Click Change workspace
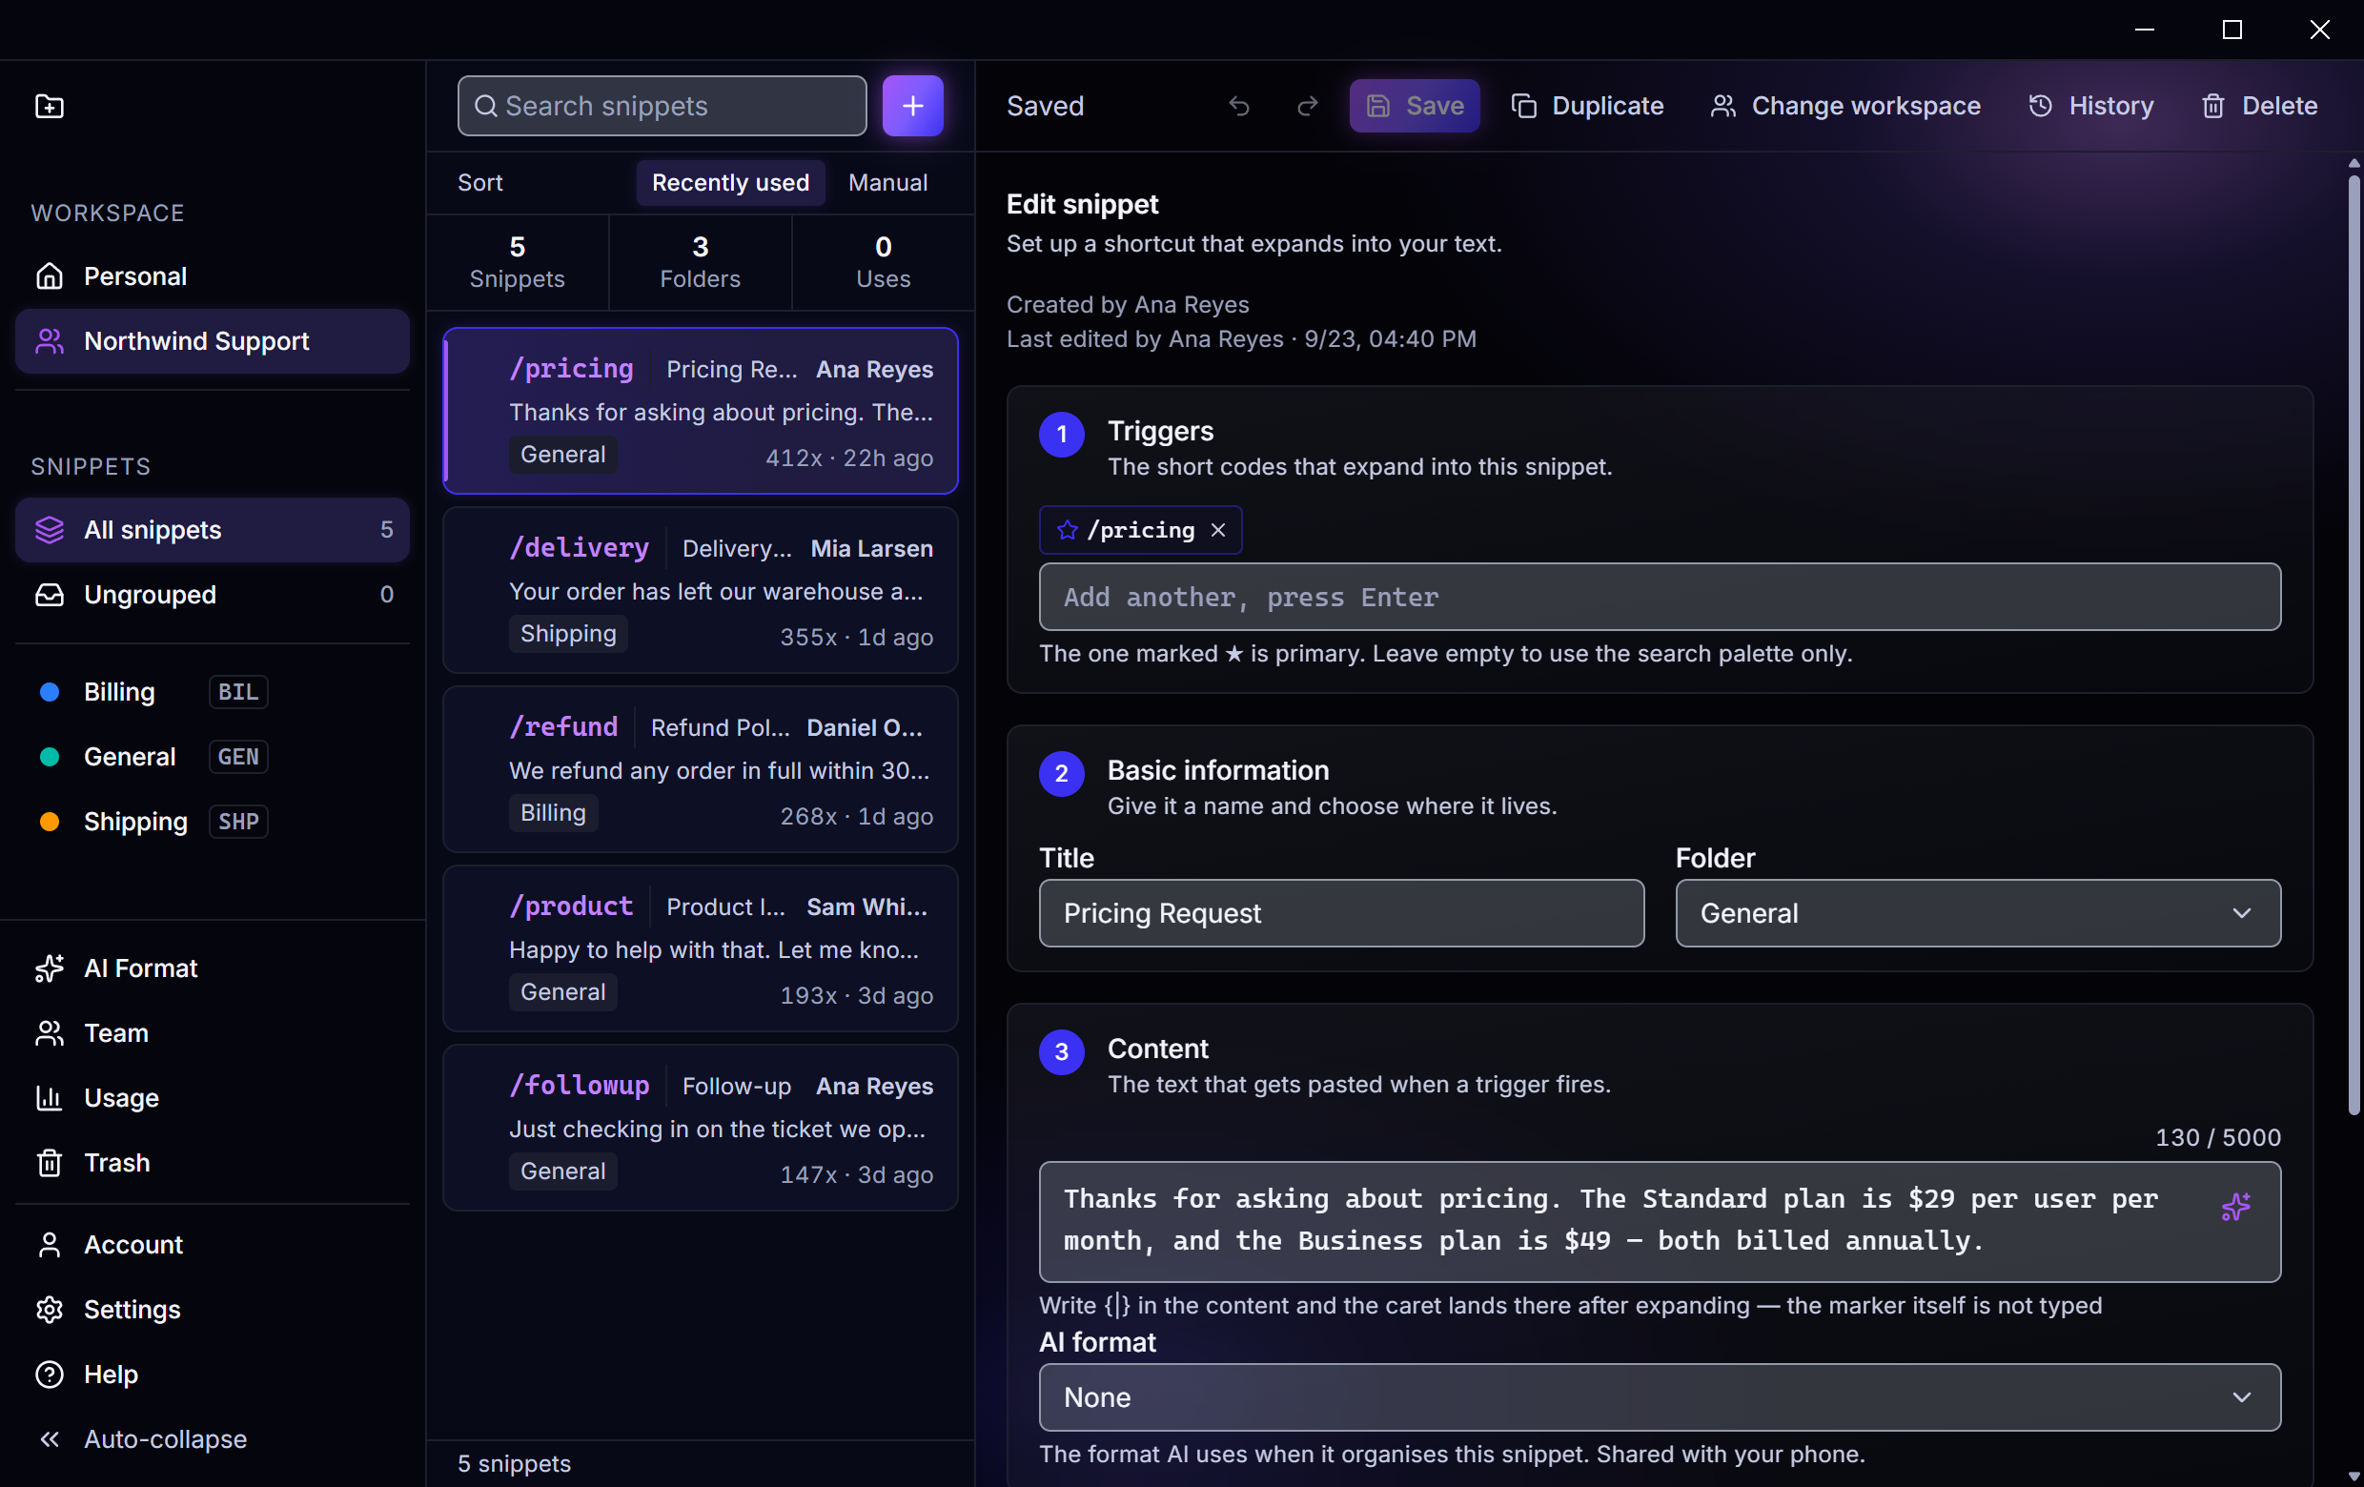 [x=1845, y=106]
